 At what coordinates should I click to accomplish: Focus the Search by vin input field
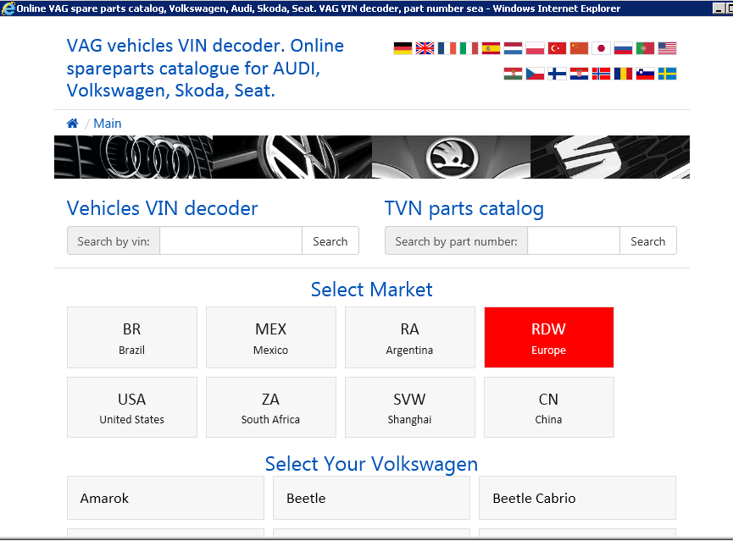(231, 241)
